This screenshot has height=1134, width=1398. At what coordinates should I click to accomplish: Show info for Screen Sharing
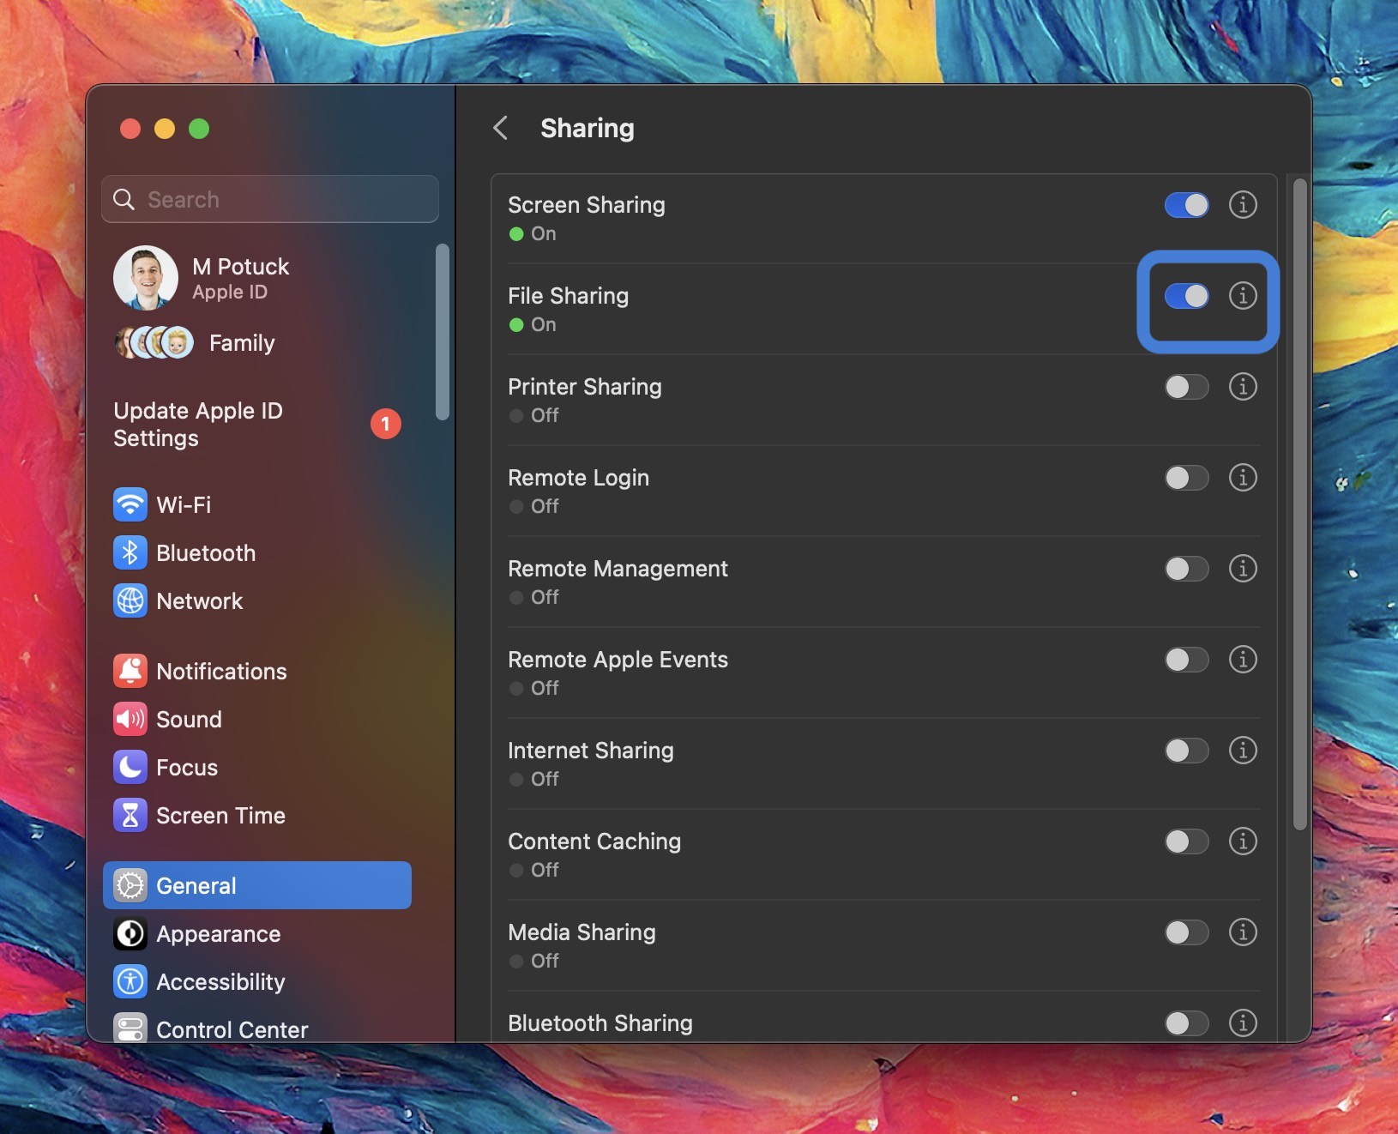click(1243, 205)
